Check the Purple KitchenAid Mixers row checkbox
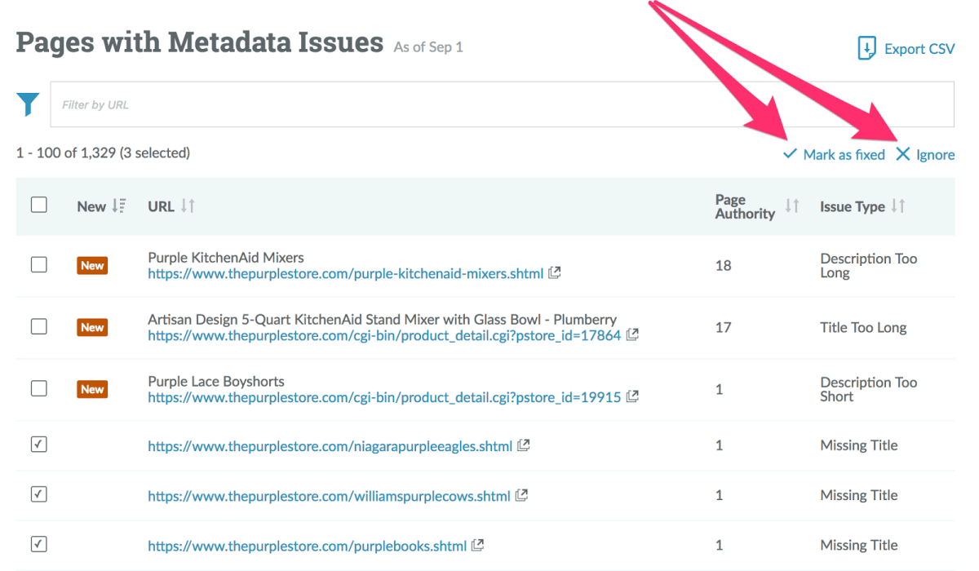Screen dimensions: 979x571 pos(39,264)
